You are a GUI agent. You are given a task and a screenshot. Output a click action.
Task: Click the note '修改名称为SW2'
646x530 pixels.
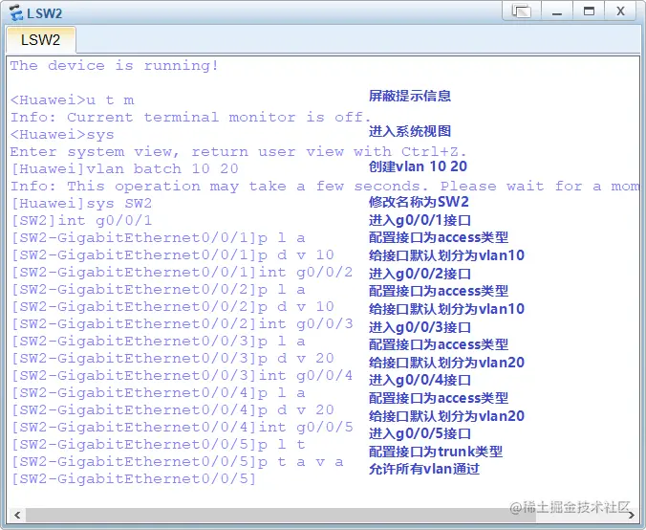[419, 202]
